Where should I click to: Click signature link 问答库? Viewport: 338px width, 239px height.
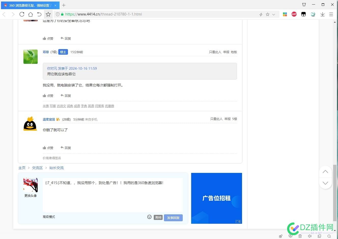pos(100,106)
